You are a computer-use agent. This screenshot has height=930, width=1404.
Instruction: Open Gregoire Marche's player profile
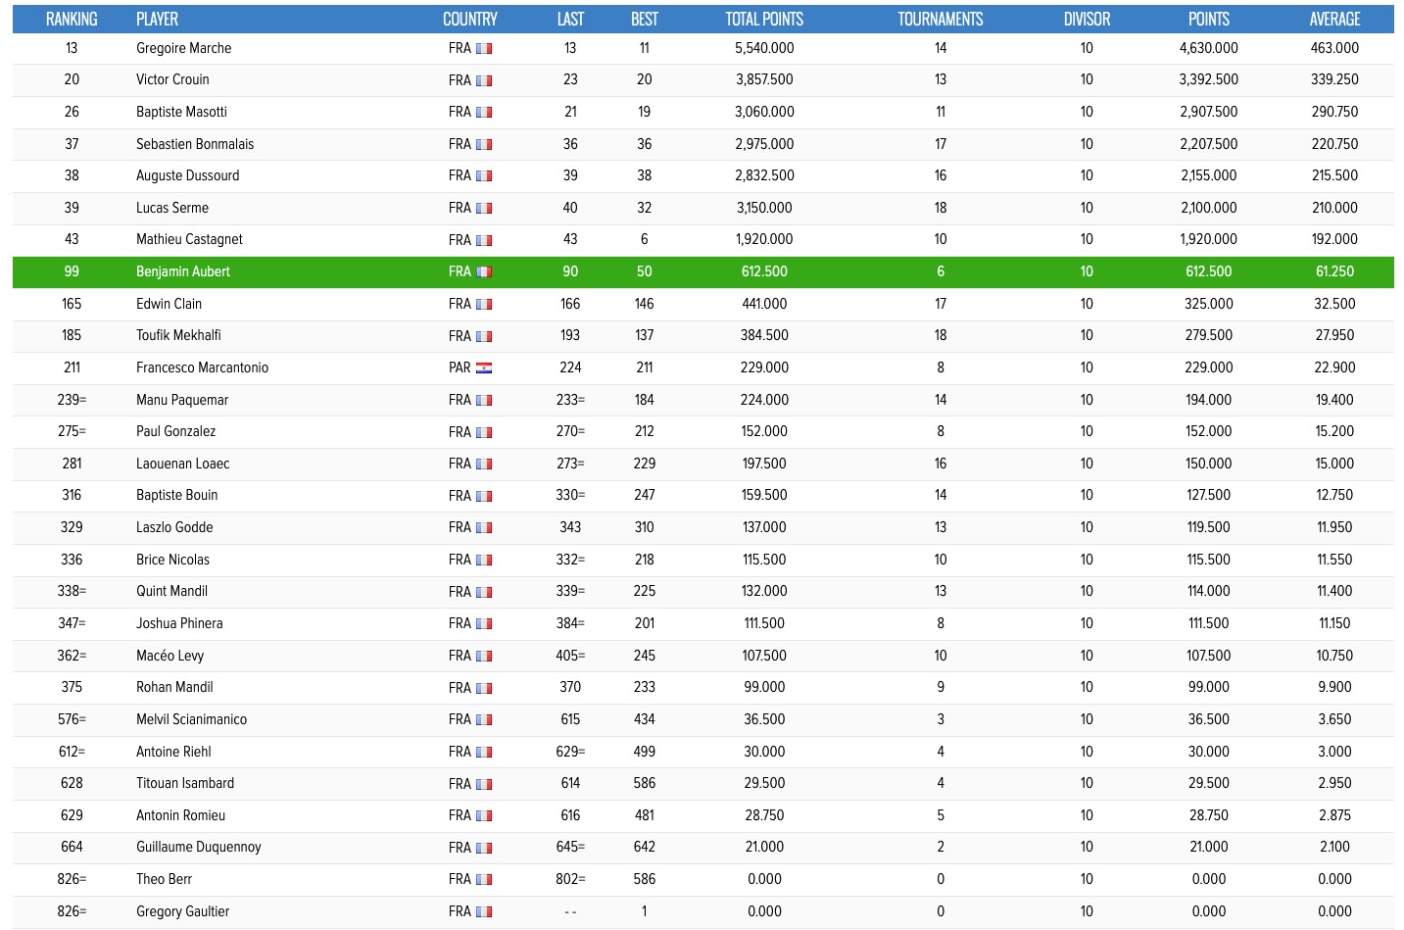[x=183, y=48]
